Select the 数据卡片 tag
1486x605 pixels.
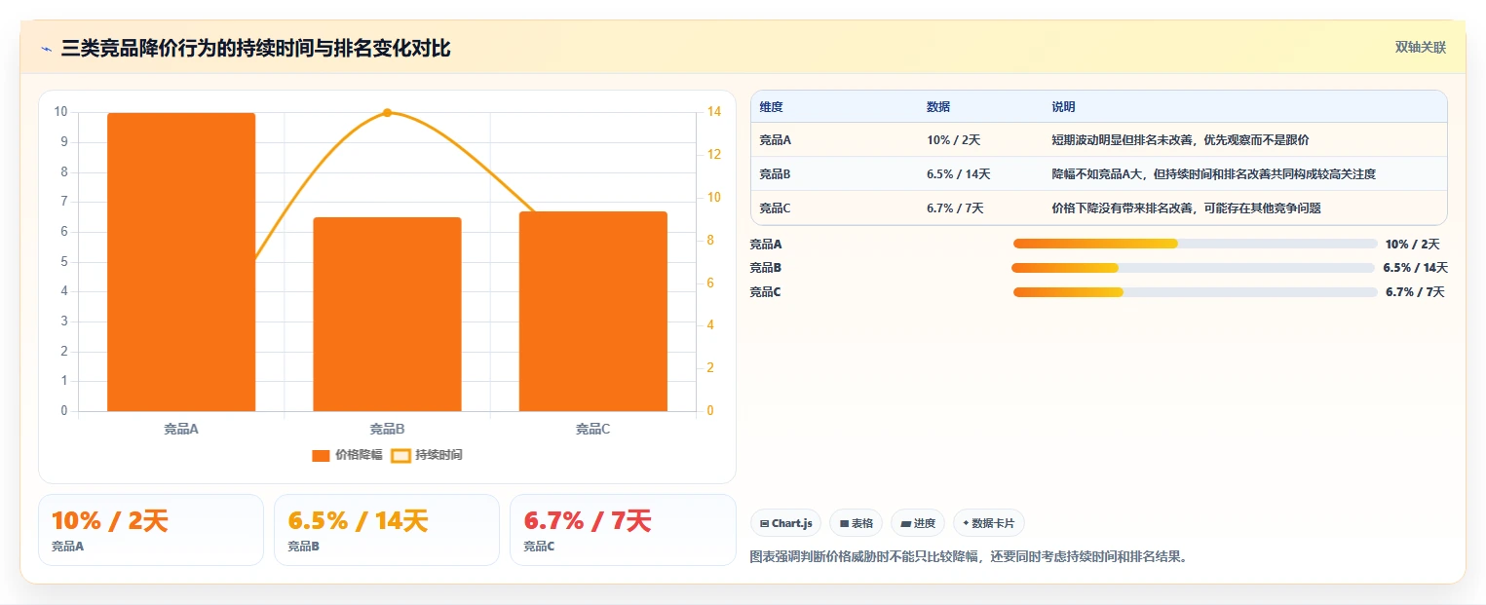pyautogui.click(x=988, y=523)
